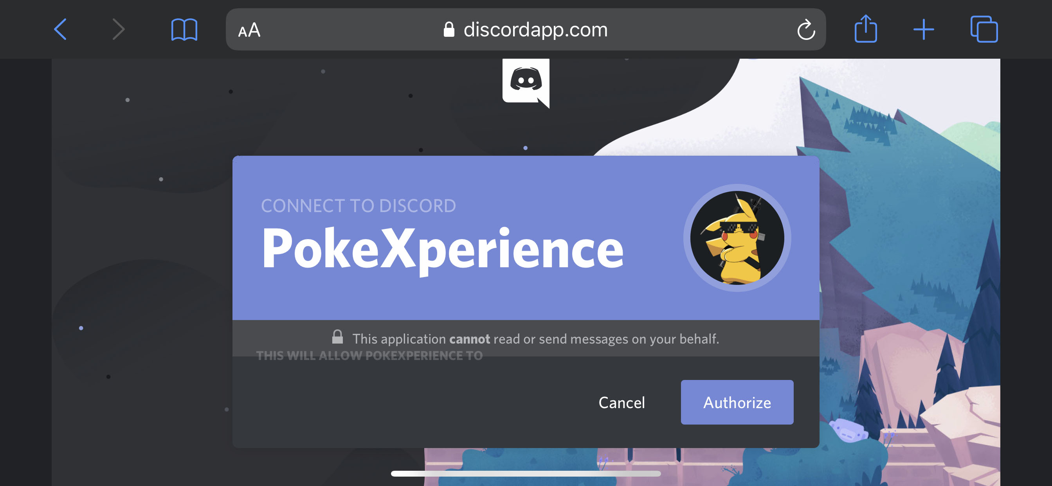
Task: Tap the padlock in address bar
Action: (x=449, y=29)
